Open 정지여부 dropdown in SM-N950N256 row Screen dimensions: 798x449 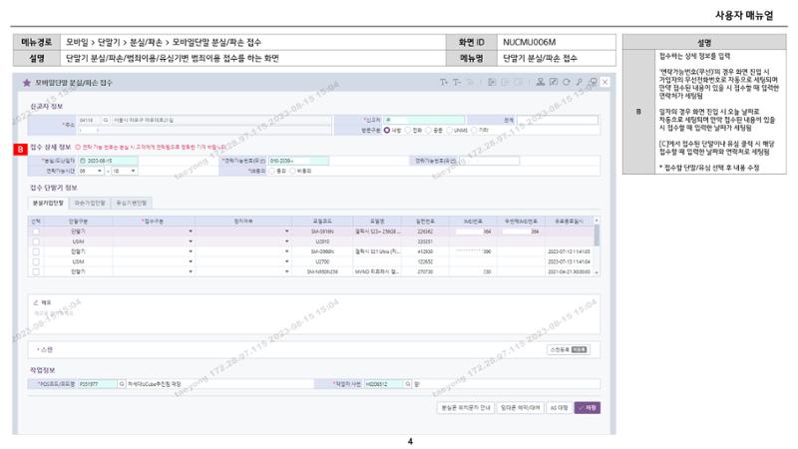287,271
